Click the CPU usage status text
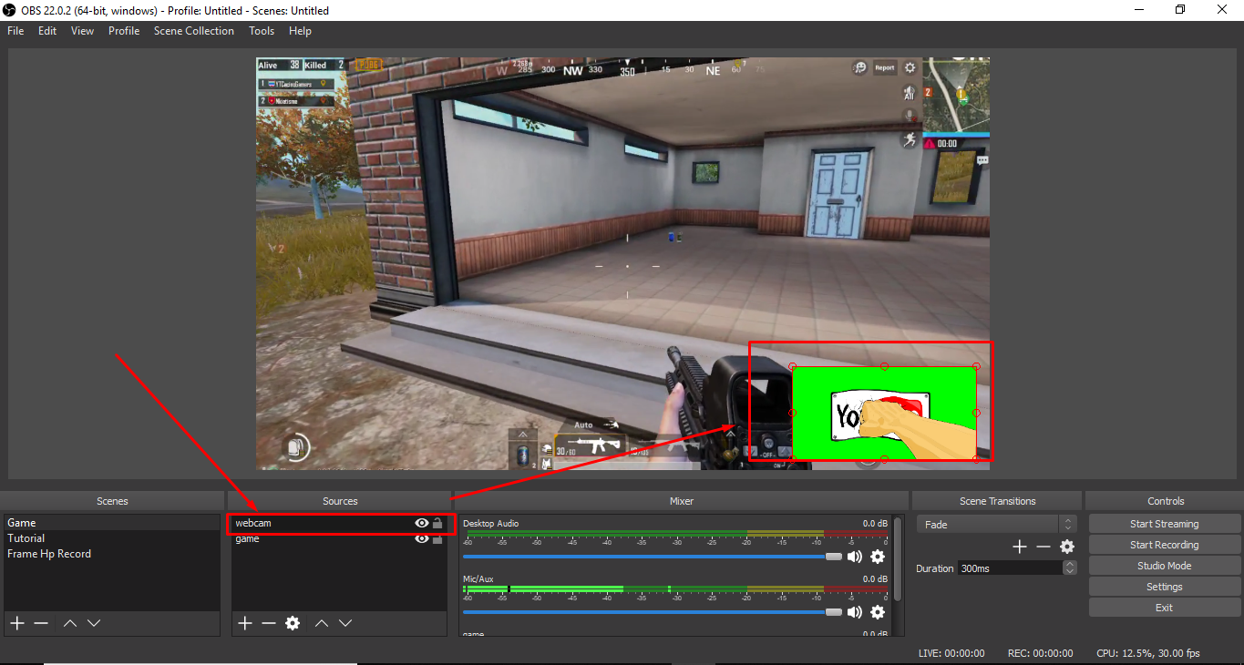Viewport: 1244px width, 665px height. 1148,653
